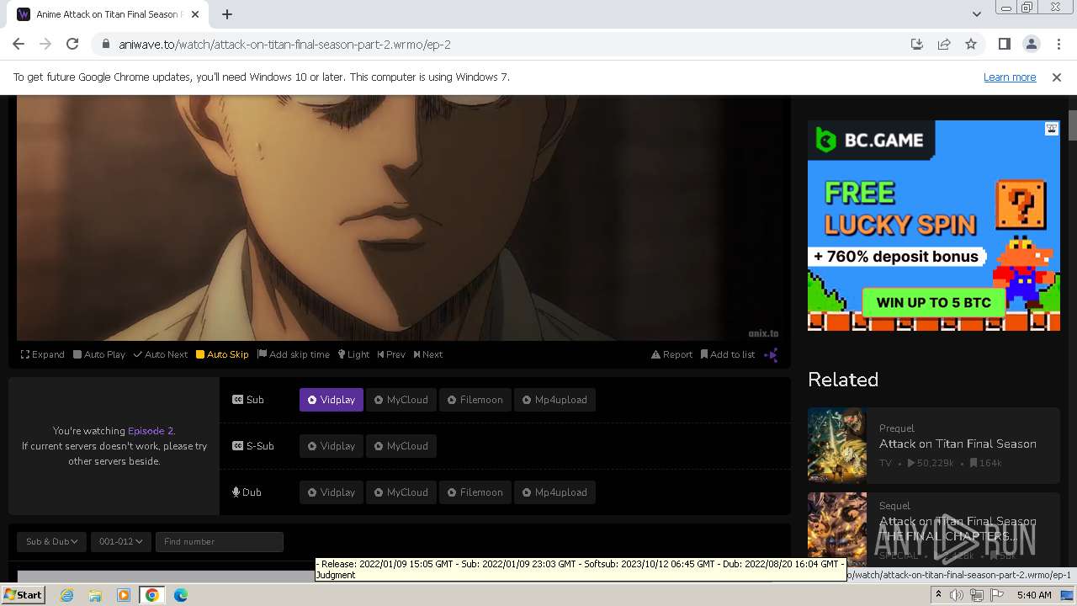The image size is (1077, 606).
Task: Click the system clock 5:40 AM
Action: [1033, 595]
